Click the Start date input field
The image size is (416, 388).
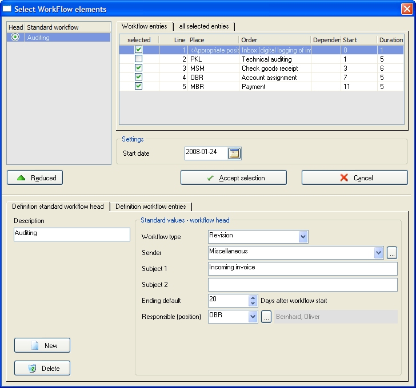206,153
